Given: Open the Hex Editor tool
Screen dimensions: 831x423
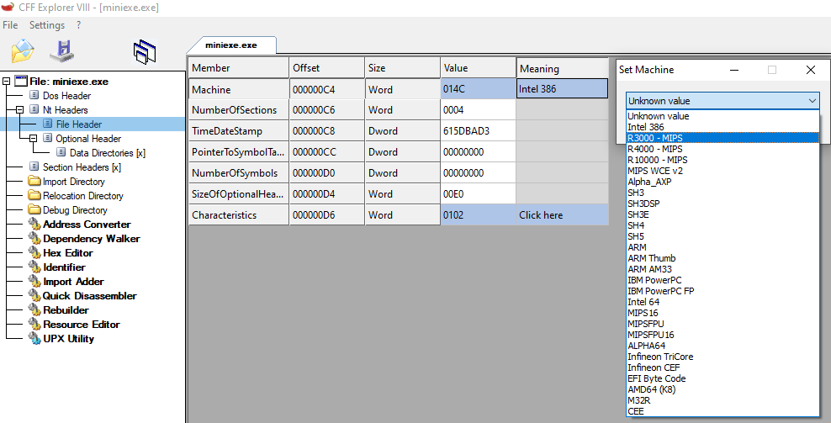Looking at the screenshot, I should [68, 253].
